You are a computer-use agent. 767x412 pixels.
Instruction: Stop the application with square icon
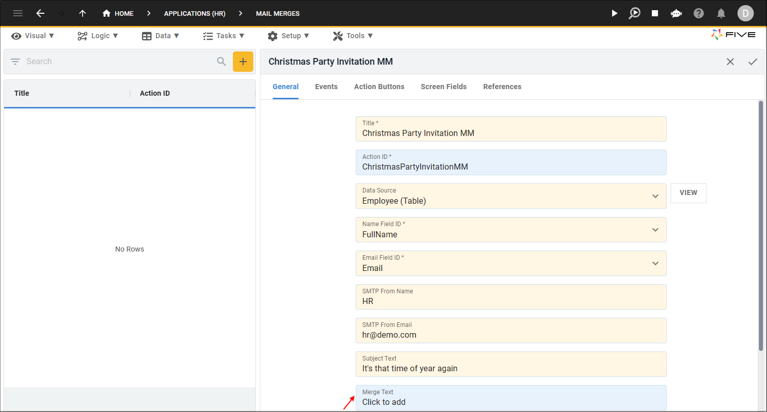pos(655,13)
